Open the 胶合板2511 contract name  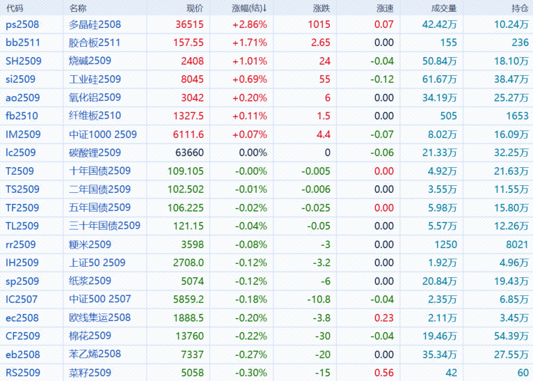(x=95, y=42)
